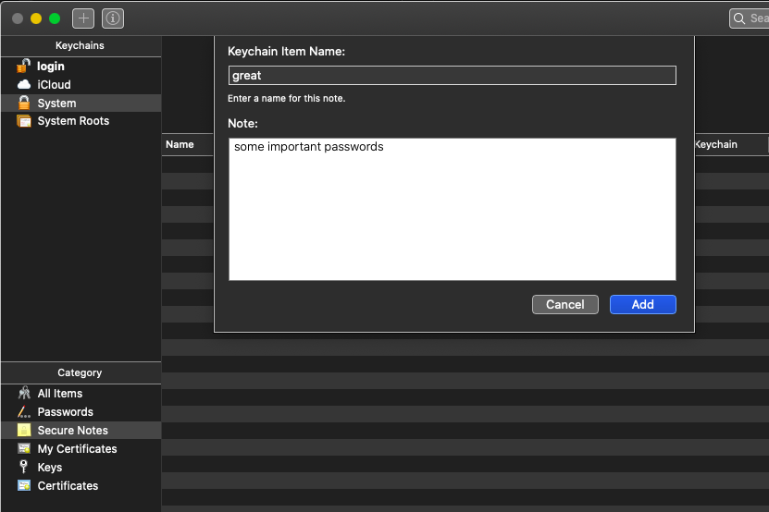769x512 pixels.
Task: Click the Secure Notes yellow note icon
Action: point(23,430)
